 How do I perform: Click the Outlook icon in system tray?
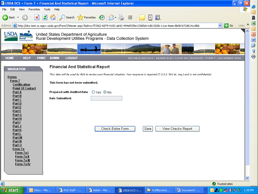point(212,190)
